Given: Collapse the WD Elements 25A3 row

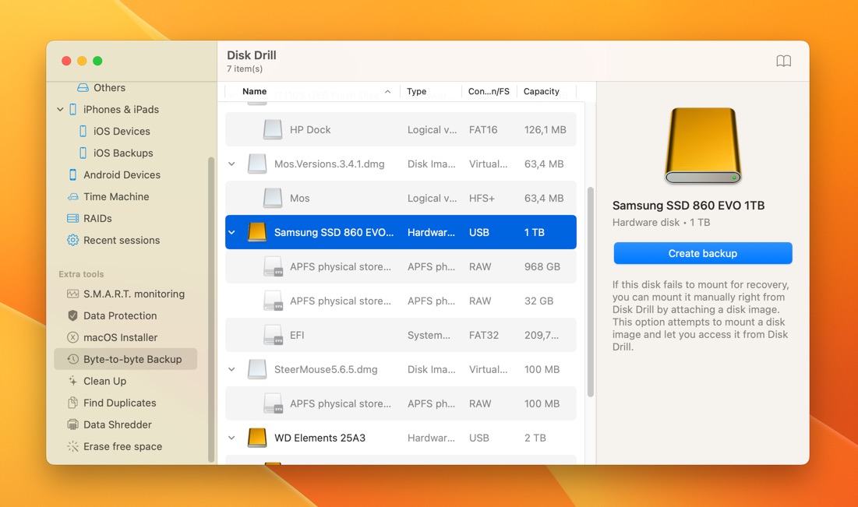Looking at the screenshot, I should [232, 438].
